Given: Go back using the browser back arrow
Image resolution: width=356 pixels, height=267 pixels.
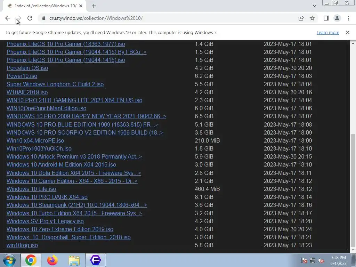Looking at the screenshot, I should point(8,18).
